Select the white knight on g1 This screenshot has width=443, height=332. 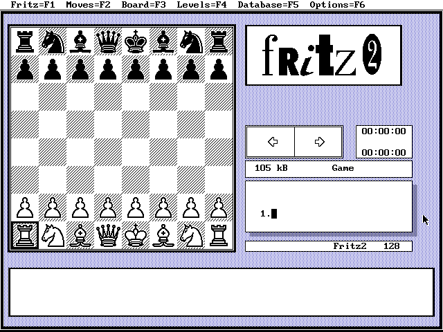191,235
